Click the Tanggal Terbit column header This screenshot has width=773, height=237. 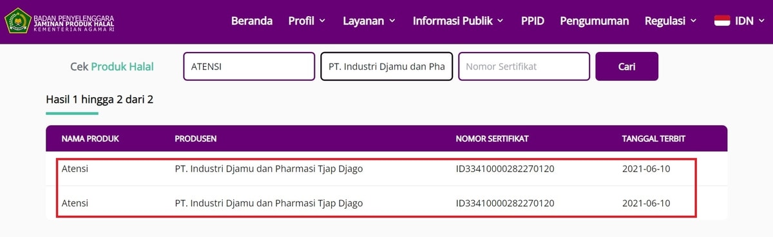pos(653,139)
